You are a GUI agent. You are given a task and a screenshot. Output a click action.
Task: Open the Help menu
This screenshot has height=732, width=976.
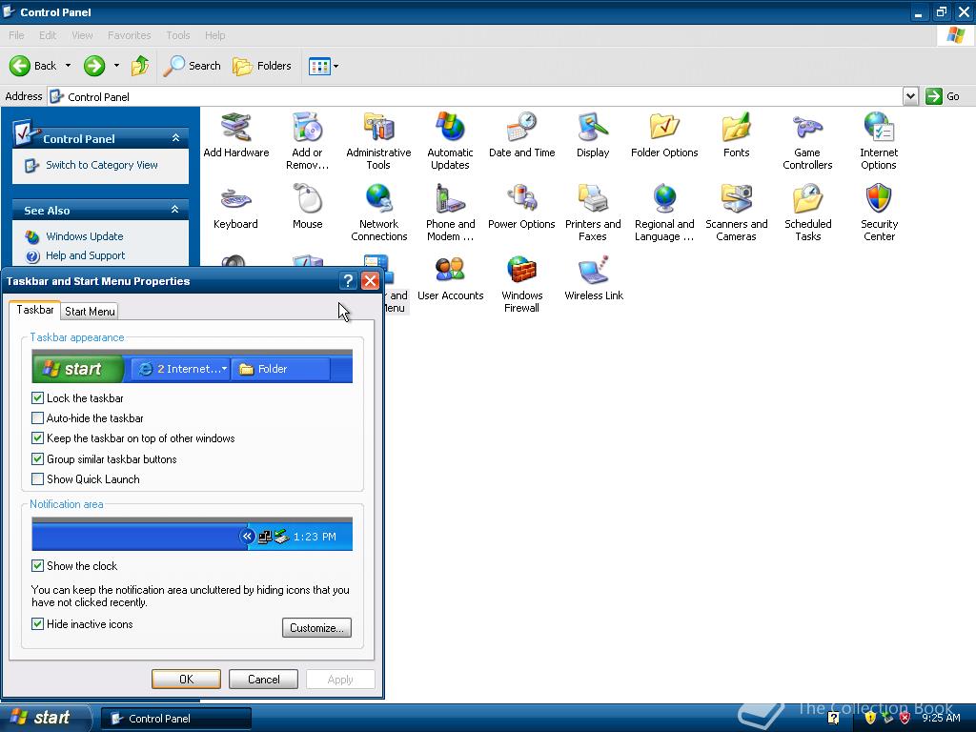click(214, 35)
